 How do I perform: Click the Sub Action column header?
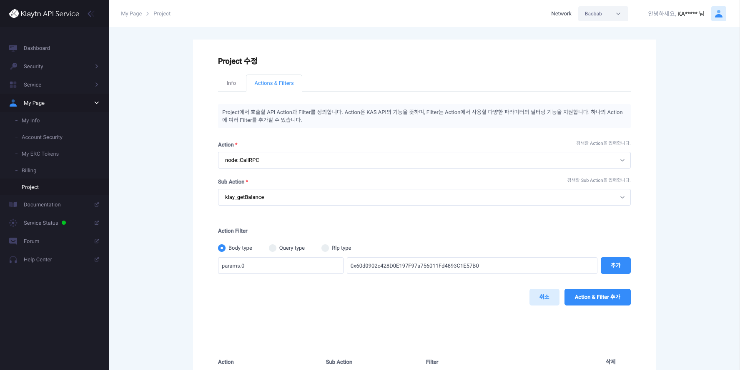pos(339,362)
